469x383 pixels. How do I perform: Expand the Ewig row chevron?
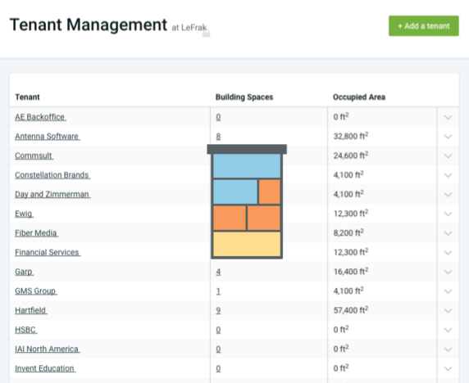(x=448, y=214)
